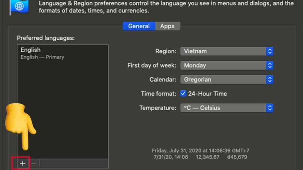
Task: Click the minus button to remove a language
Action: pos(34,164)
